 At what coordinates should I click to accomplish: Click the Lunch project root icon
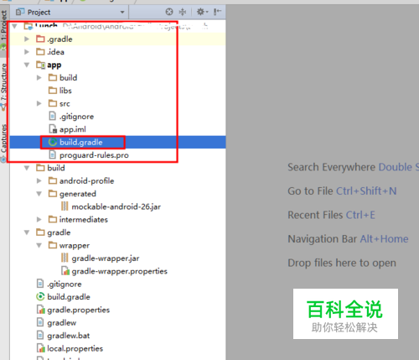28,27
